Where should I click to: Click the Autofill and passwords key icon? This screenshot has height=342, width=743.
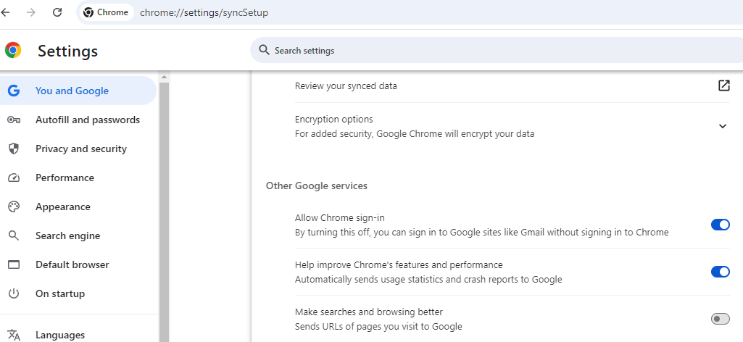(x=13, y=120)
